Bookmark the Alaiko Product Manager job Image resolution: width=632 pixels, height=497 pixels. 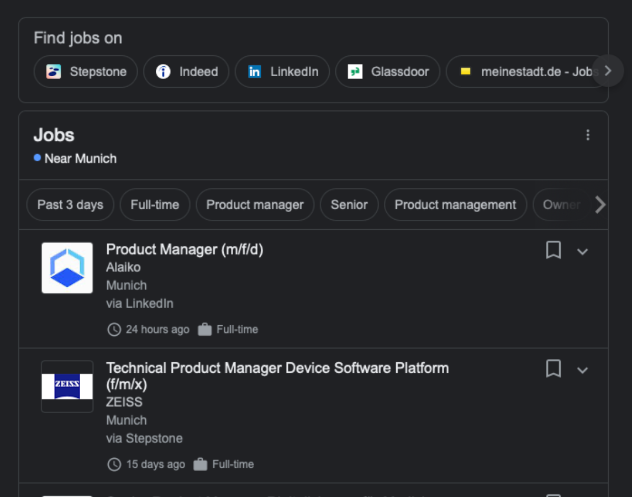[554, 250]
